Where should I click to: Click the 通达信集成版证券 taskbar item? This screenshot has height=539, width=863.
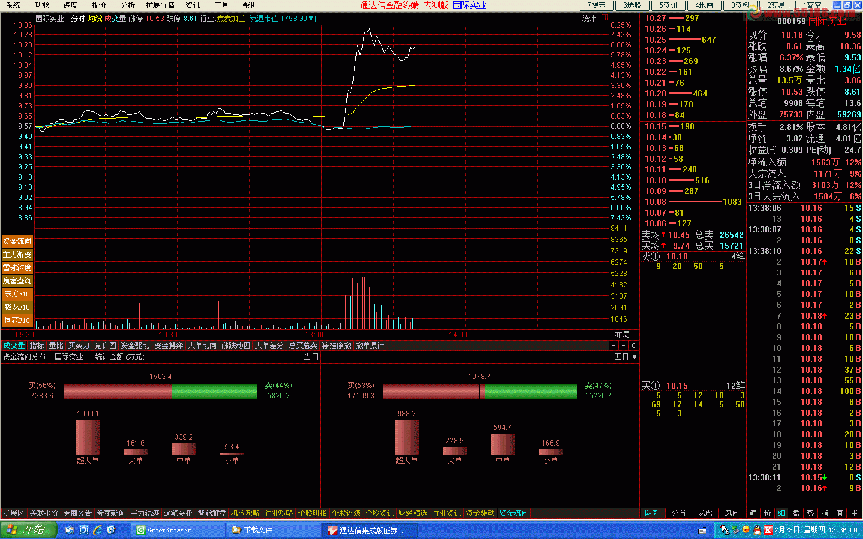tap(370, 530)
